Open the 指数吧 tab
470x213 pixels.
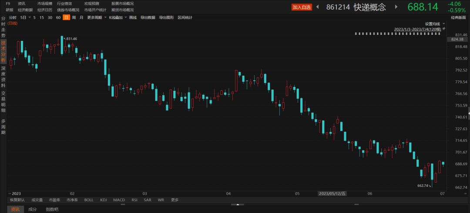coord(52,210)
